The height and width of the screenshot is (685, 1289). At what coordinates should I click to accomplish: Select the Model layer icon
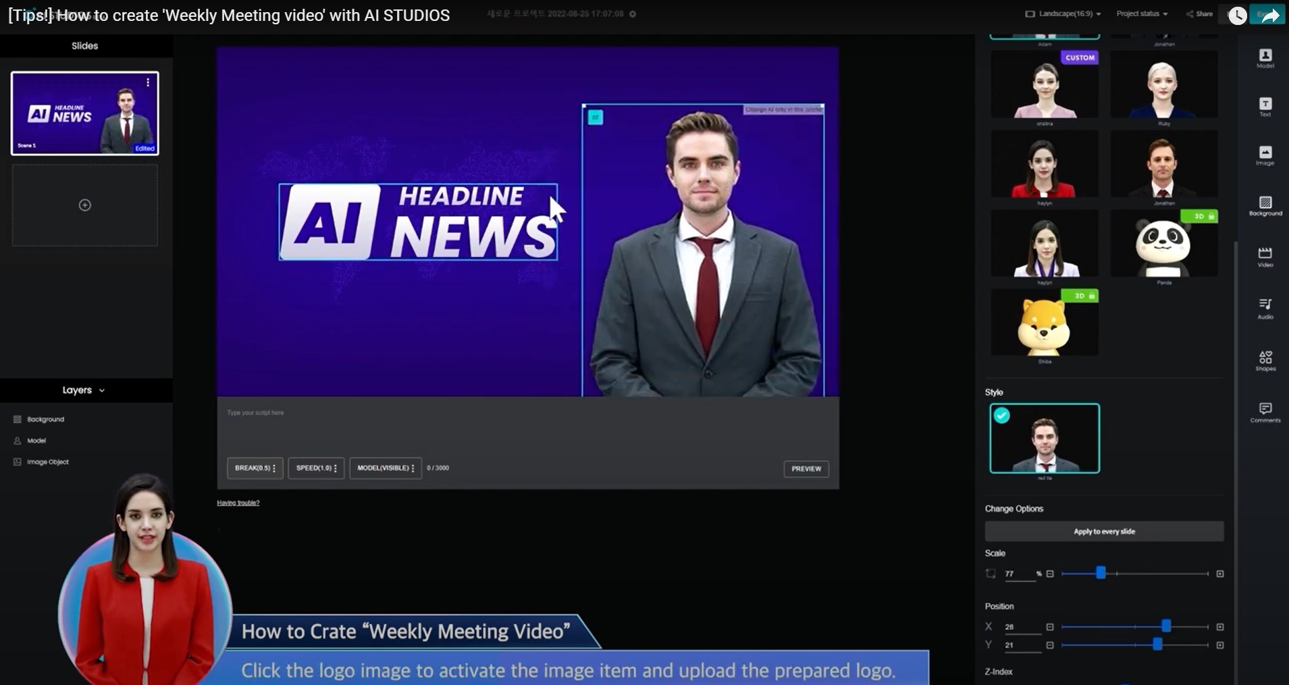click(18, 441)
